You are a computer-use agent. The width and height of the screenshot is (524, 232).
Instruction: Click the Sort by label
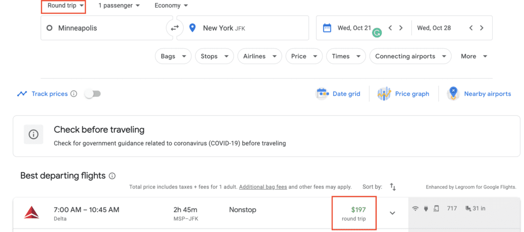click(373, 187)
